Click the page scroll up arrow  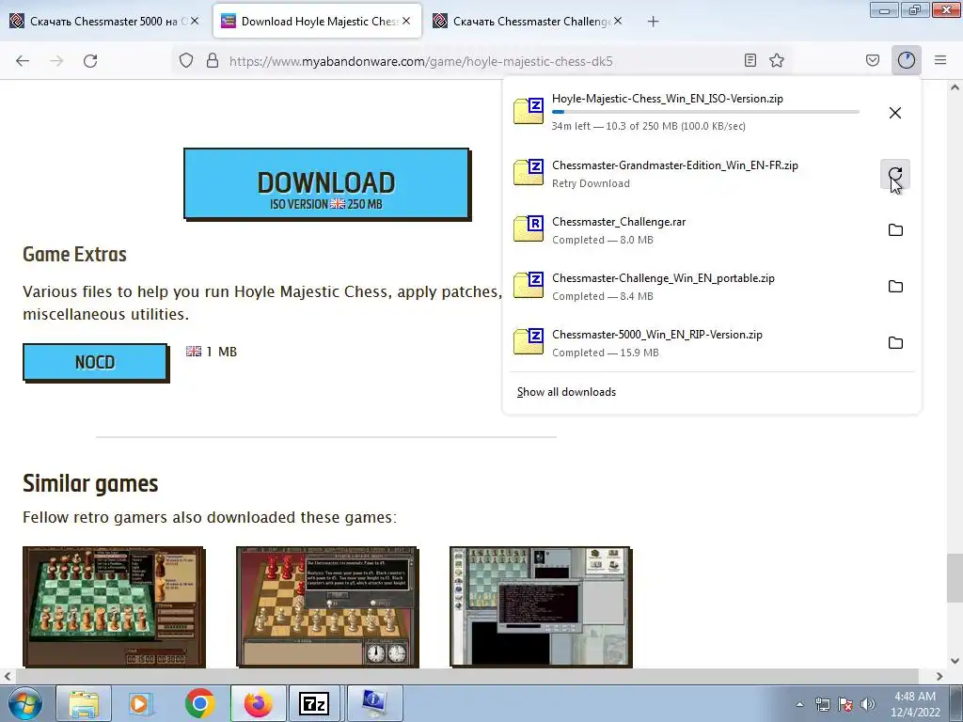(x=955, y=87)
